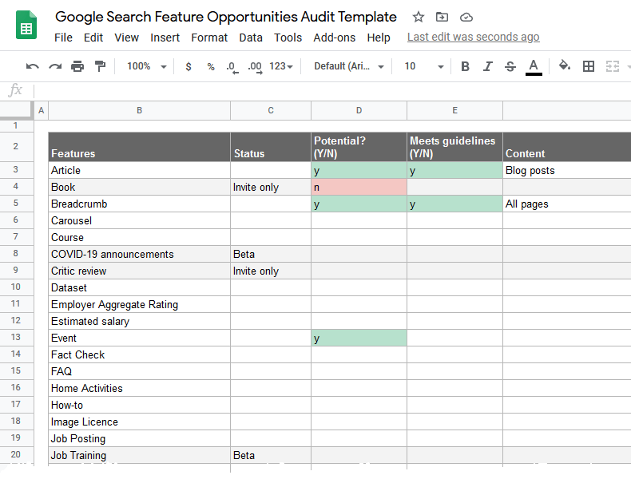Toggle italic formatting

[488, 66]
